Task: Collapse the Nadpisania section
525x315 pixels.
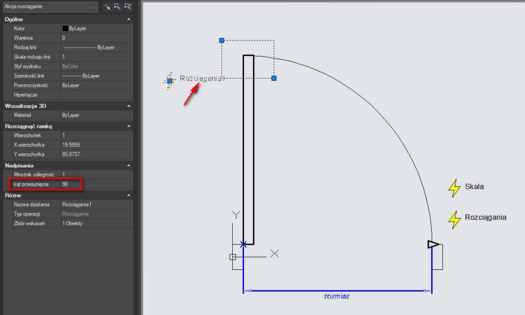Action: coord(128,166)
